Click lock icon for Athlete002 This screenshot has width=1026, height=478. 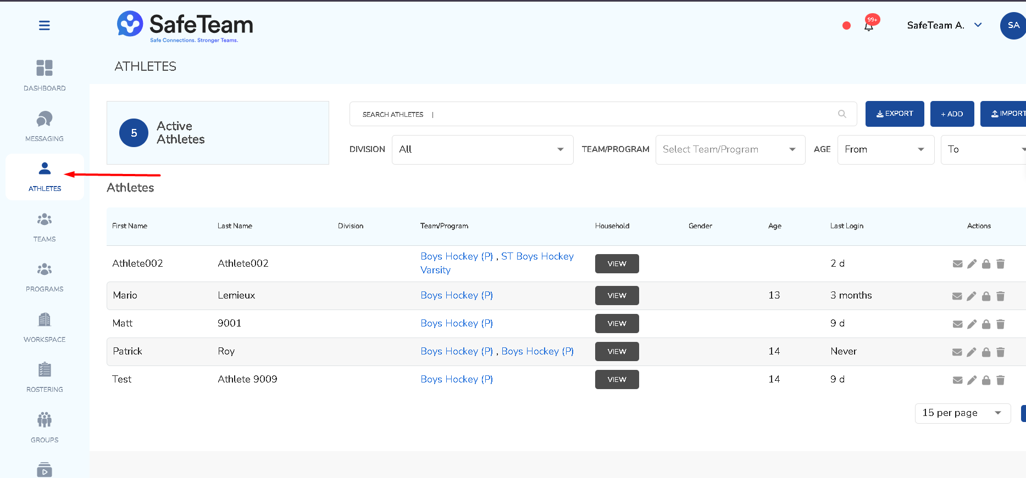(986, 264)
